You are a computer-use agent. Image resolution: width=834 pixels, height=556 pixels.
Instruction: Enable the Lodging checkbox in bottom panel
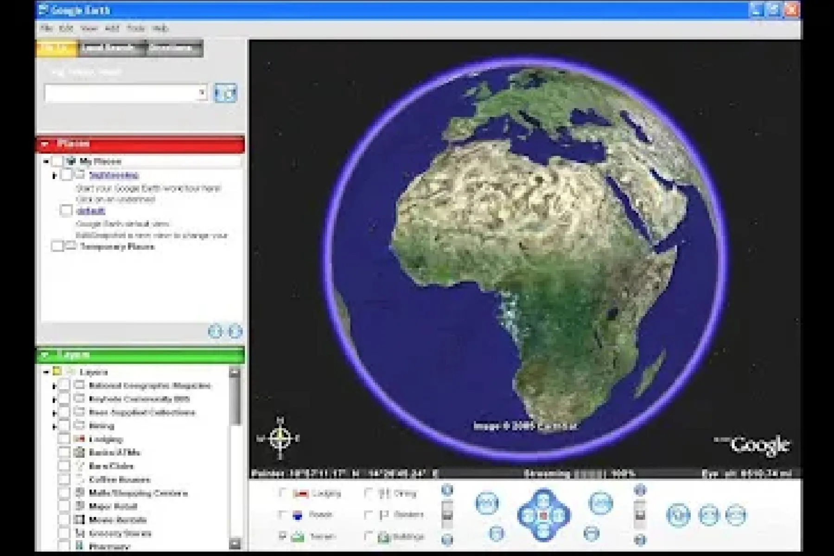(282, 493)
